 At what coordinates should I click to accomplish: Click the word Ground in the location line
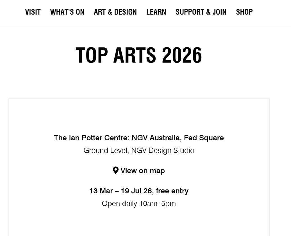pyautogui.click(x=95, y=150)
